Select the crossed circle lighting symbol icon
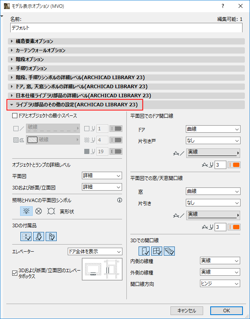 coord(39,211)
